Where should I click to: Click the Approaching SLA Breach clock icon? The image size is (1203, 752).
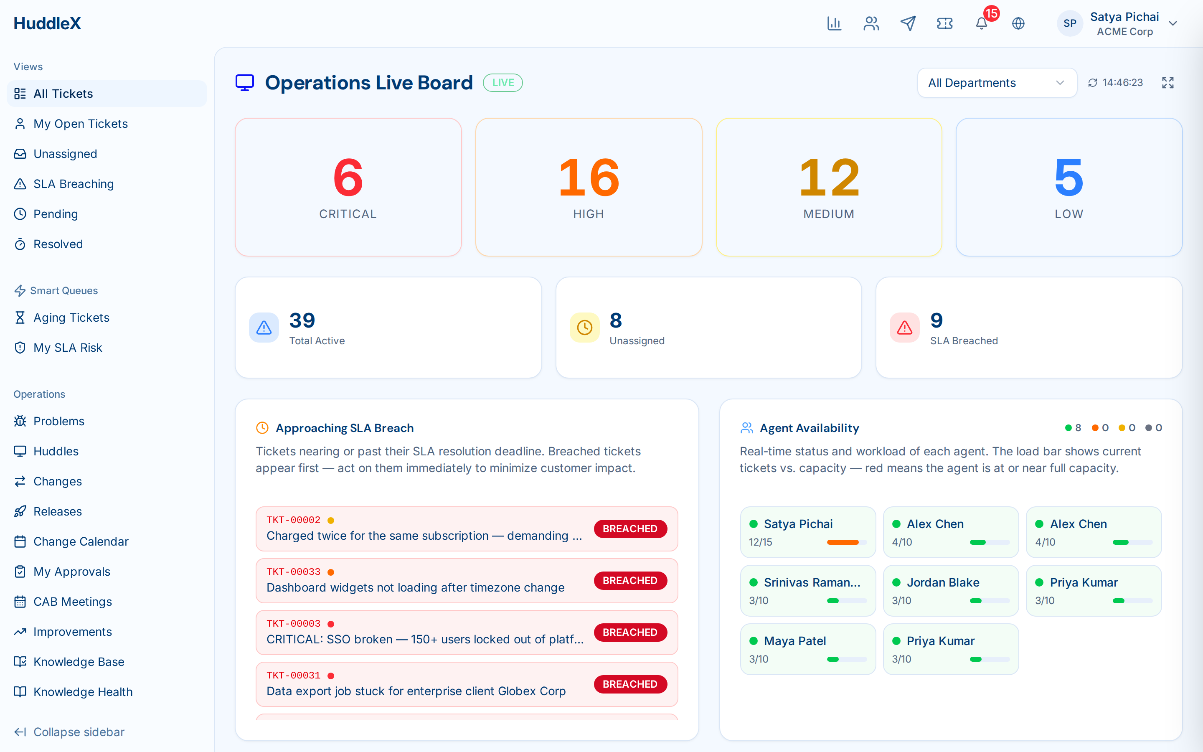coord(262,428)
